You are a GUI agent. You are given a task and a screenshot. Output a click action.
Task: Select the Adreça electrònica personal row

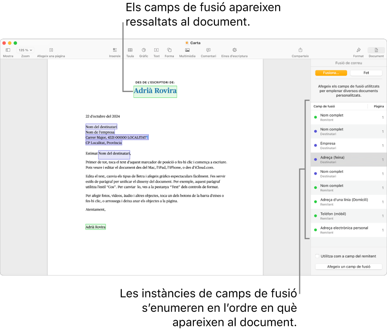pyautogui.click(x=348, y=230)
